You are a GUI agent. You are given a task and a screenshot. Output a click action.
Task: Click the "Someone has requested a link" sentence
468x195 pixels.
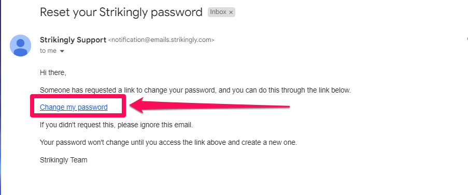pos(195,90)
